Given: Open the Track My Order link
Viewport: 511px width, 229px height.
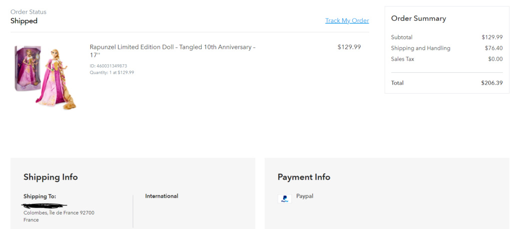Looking at the screenshot, I should pyautogui.click(x=347, y=21).
